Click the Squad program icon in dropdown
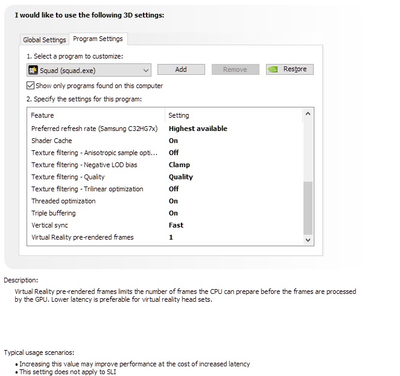Image resolution: width=400 pixels, height=376 pixels. pyautogui.click(x=34, y=71)
